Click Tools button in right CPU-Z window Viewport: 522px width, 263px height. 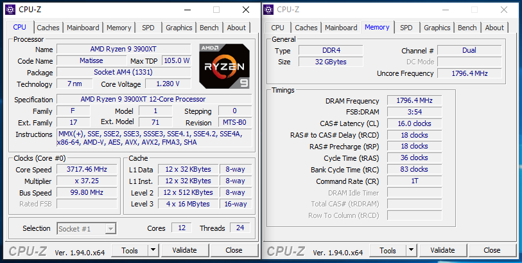click(388, 250)
